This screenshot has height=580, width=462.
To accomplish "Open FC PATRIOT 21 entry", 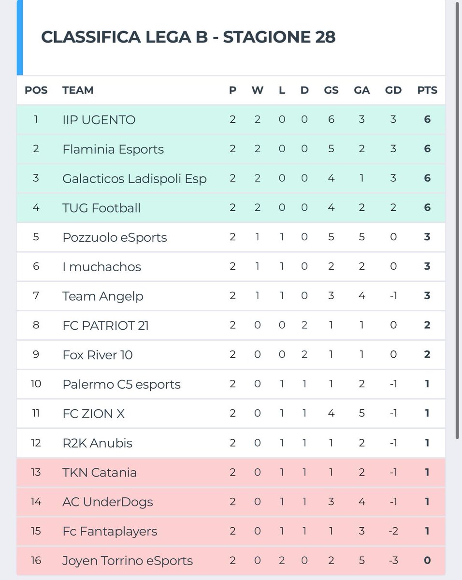I will pyautogui.click(x=231, y=325).
